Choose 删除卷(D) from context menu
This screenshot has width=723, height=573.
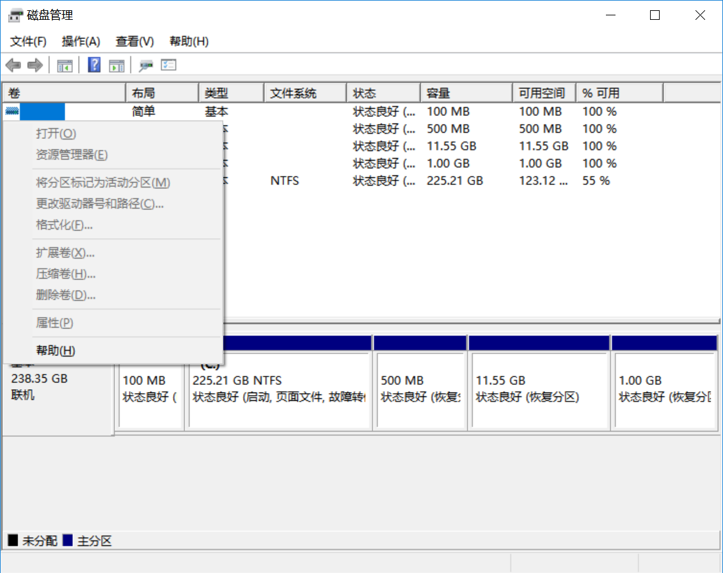113,295
